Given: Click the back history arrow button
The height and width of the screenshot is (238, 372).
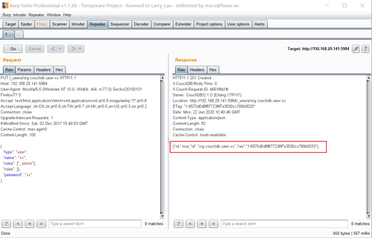Looking at the screenshot, I should point(53,49).
